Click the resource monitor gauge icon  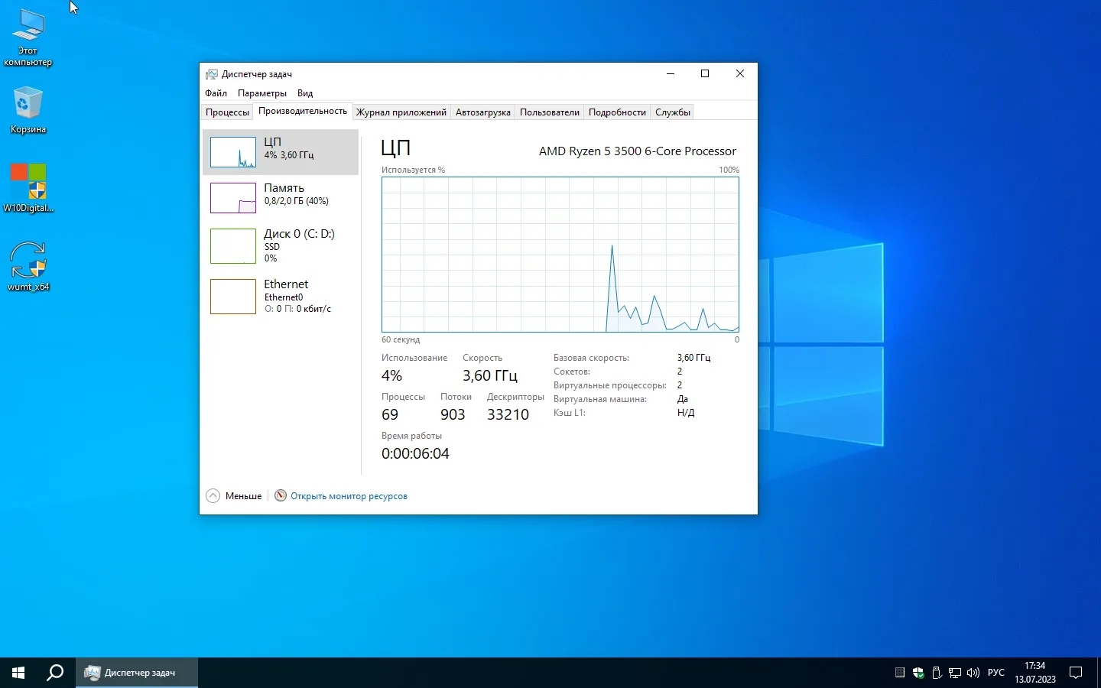[x=281, y=495]
